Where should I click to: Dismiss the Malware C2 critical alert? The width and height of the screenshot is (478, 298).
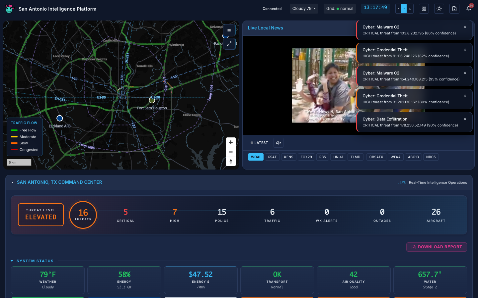point(465,26)
